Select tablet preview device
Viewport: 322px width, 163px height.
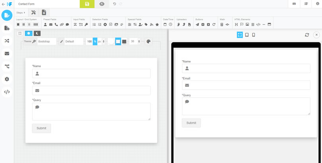(x=247, y=35)
